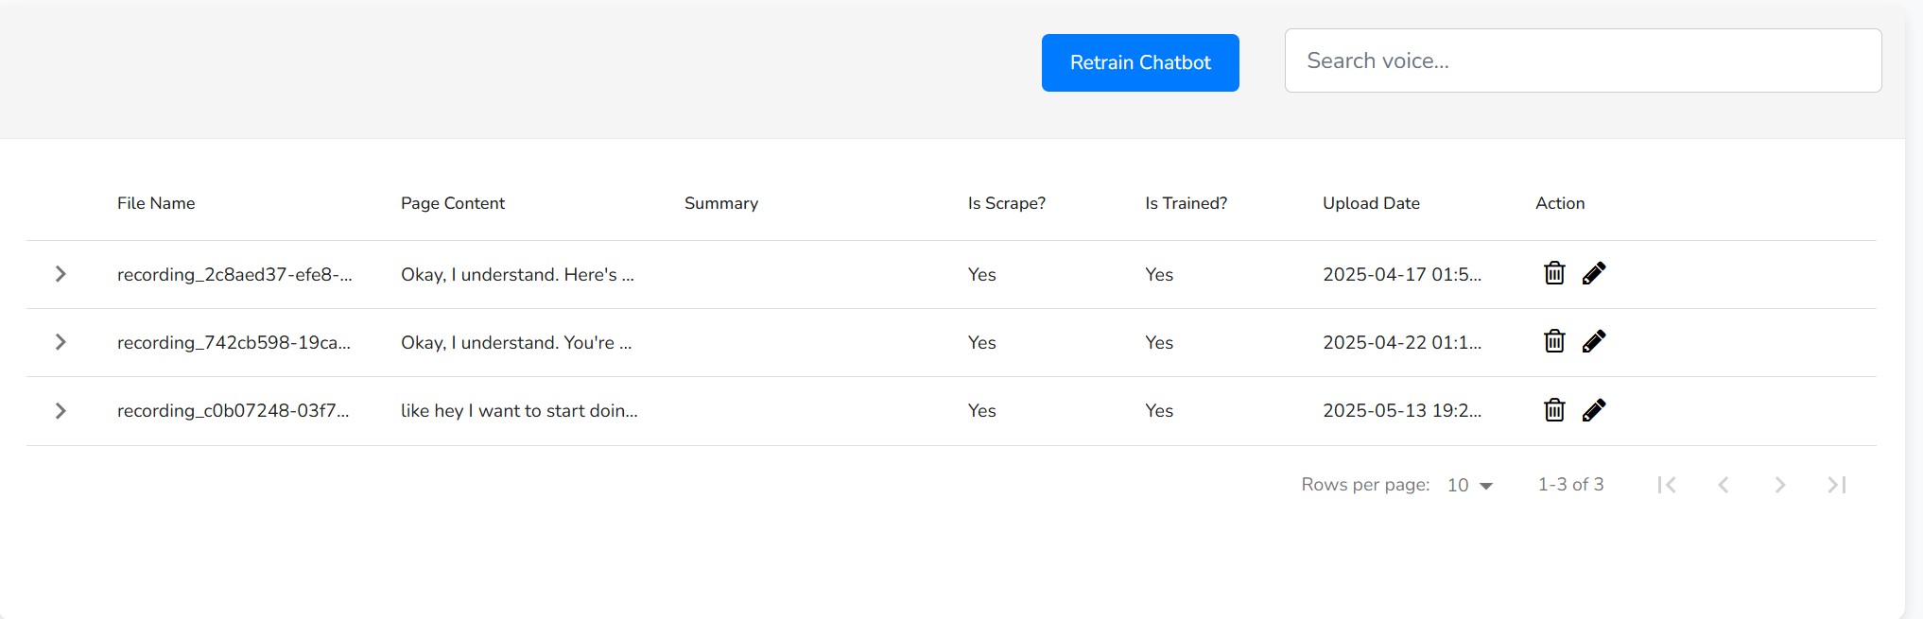Image resolution: width=1923 pixels, height=619 pixels.
Task: Expand the recording_742cb598 row
Action: 61,342
